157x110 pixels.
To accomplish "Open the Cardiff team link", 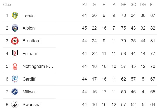I will click(x=29, y=79).
